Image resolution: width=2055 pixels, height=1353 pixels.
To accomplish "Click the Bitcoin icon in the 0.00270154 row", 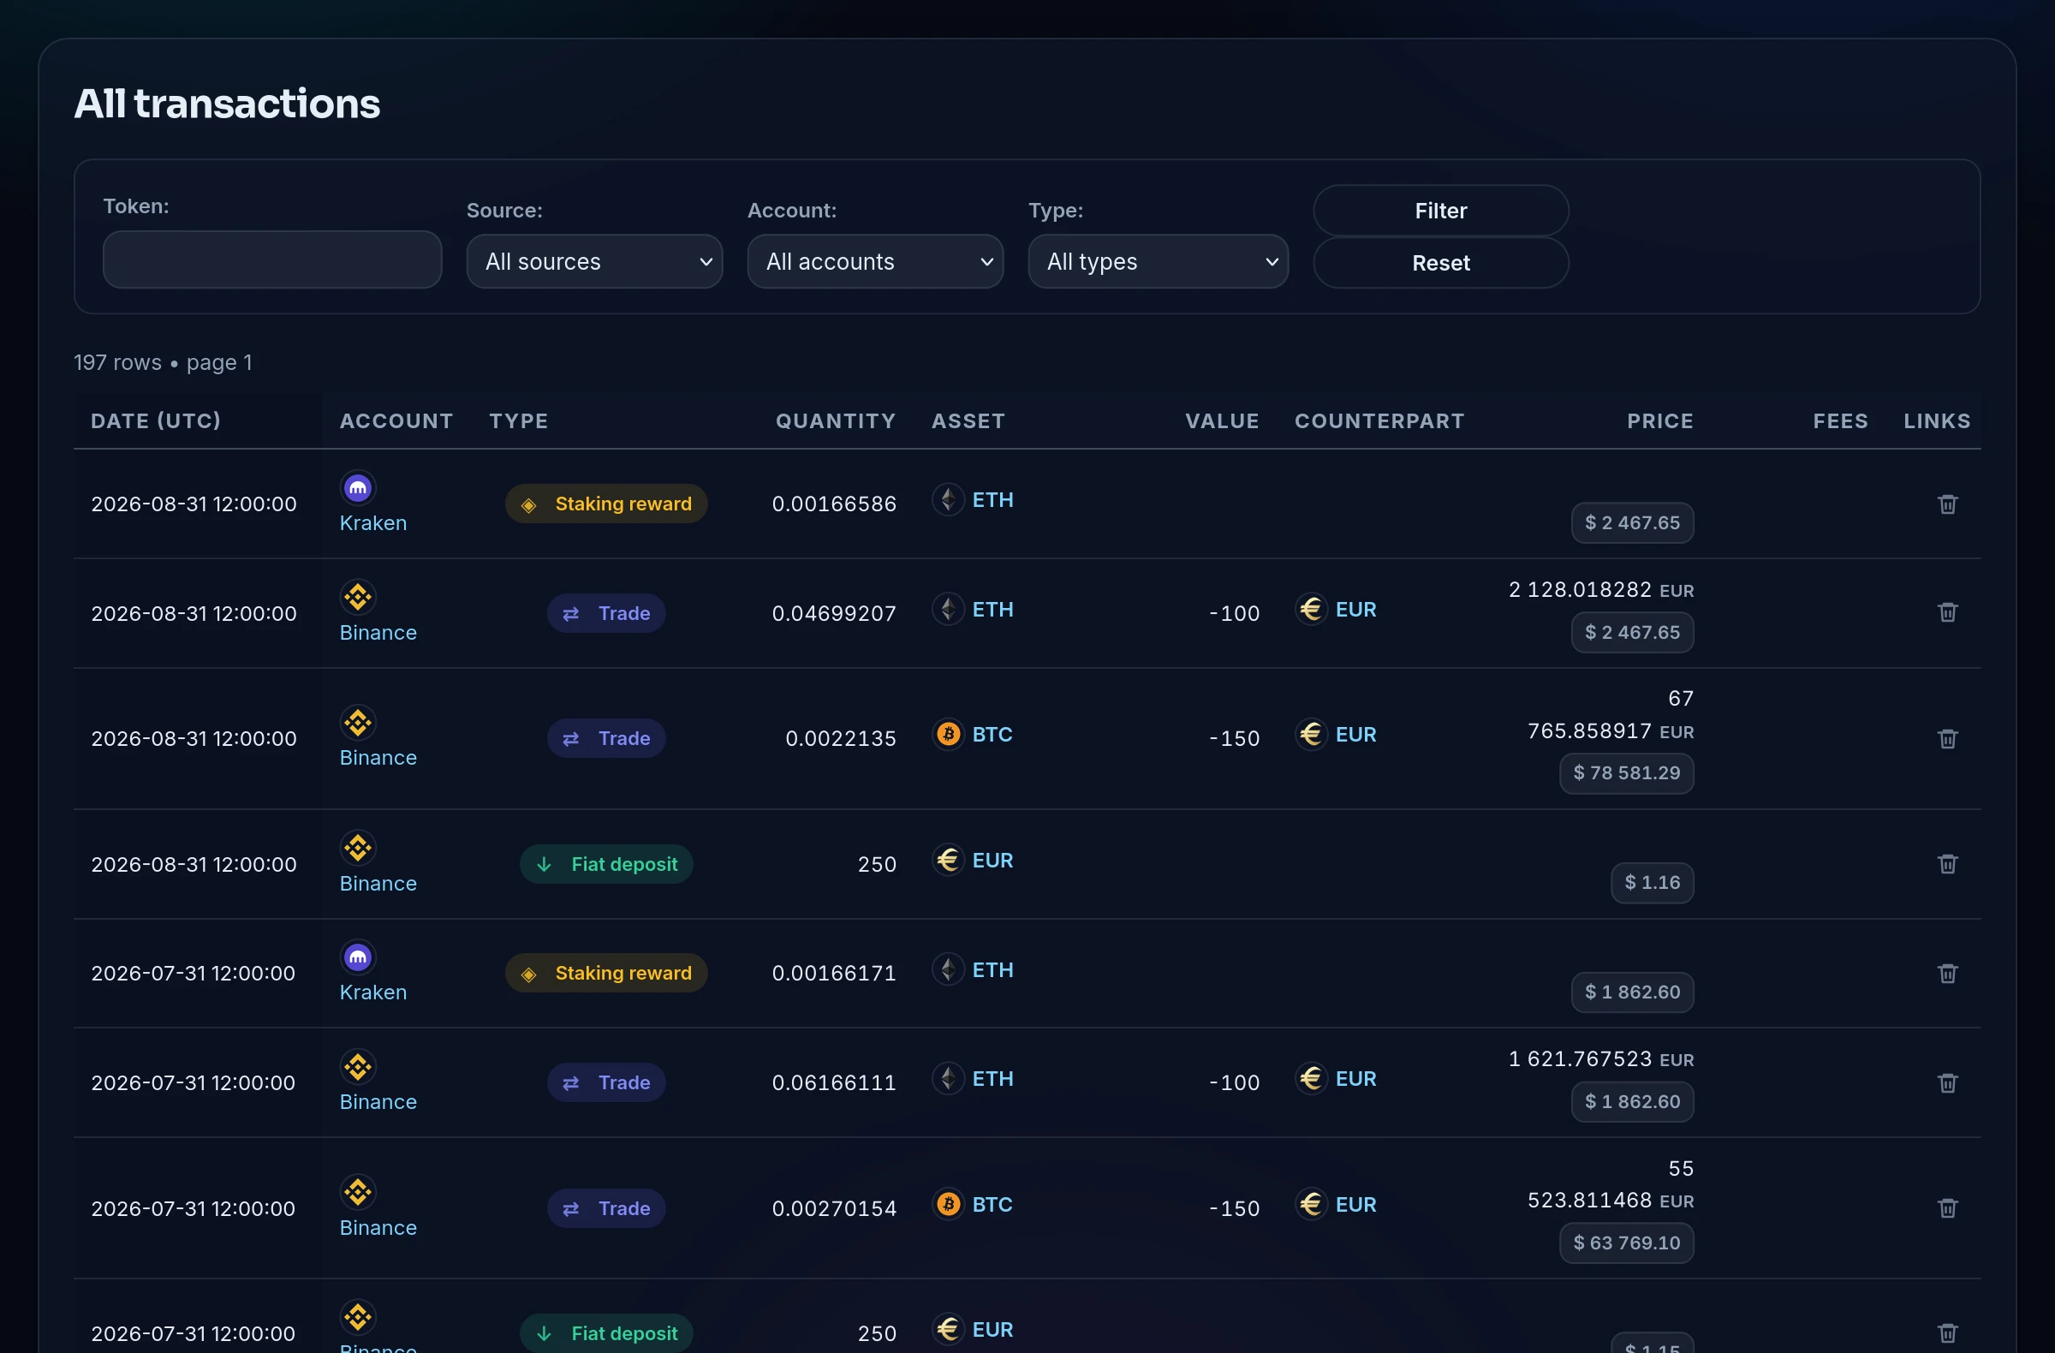I will point(948,1205).
